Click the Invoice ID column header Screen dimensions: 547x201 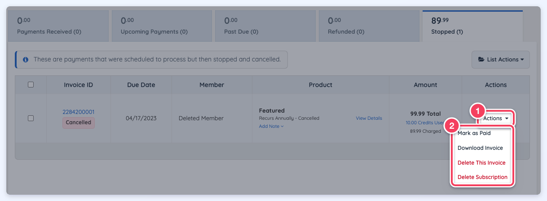pyautogui.click(x=79, y=85)
